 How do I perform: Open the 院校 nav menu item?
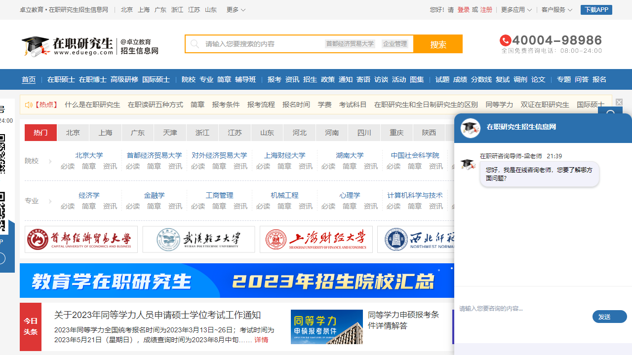[189, 79]
